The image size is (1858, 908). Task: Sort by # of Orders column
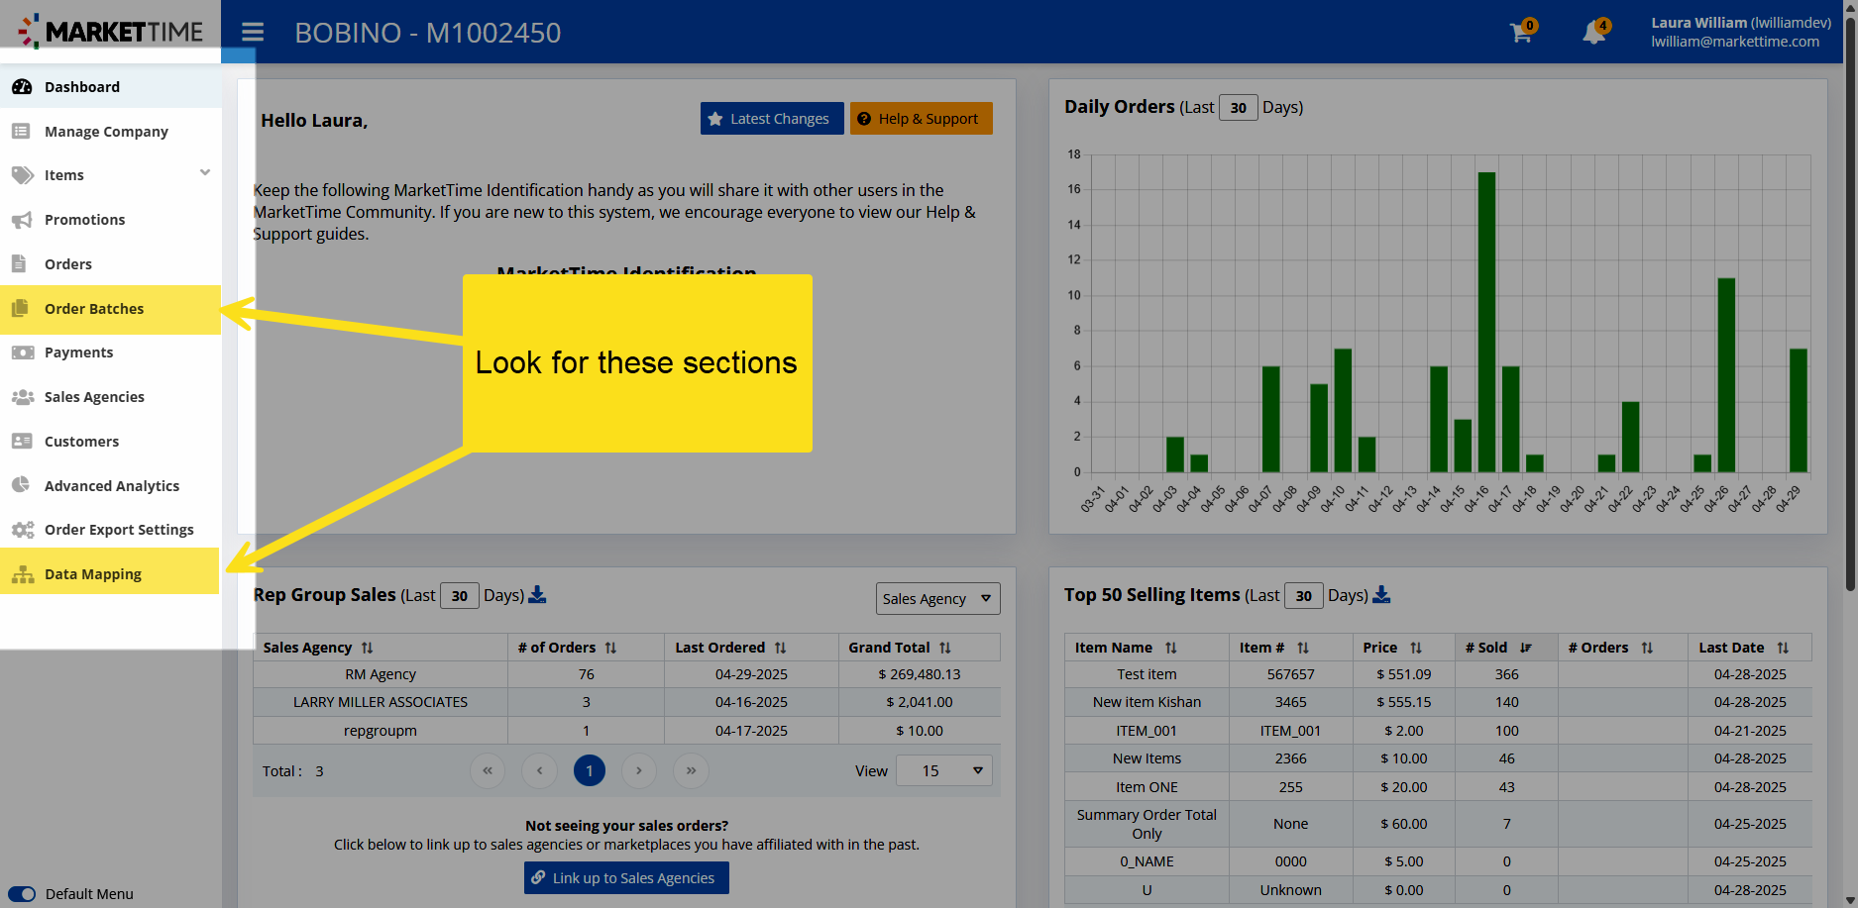610,648
